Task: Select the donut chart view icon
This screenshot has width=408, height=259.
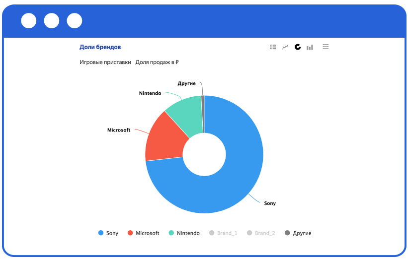Action: click(297, 47)
